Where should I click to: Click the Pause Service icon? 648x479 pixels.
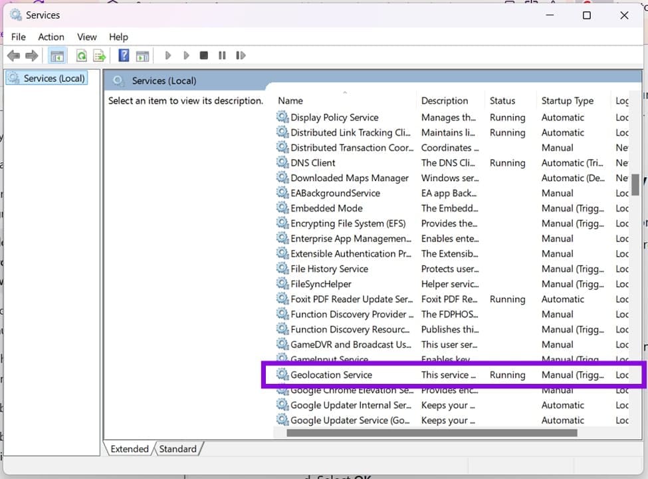pos(222,55)
